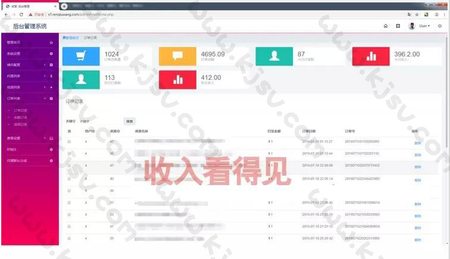Tick checkbox for order dated 2019-07-10 21:06:42

click(x=69, y=202)
